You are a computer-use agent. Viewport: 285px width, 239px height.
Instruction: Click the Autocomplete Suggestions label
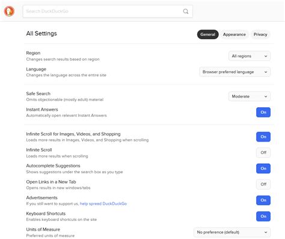(53, 166)
